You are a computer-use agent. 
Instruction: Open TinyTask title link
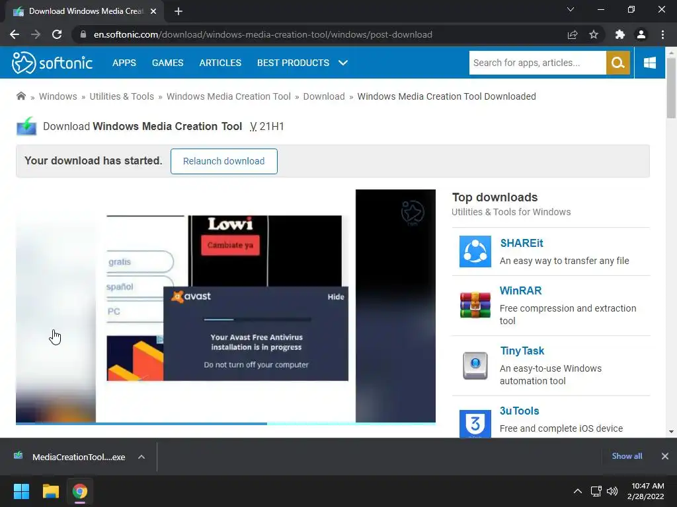point(522,351)
